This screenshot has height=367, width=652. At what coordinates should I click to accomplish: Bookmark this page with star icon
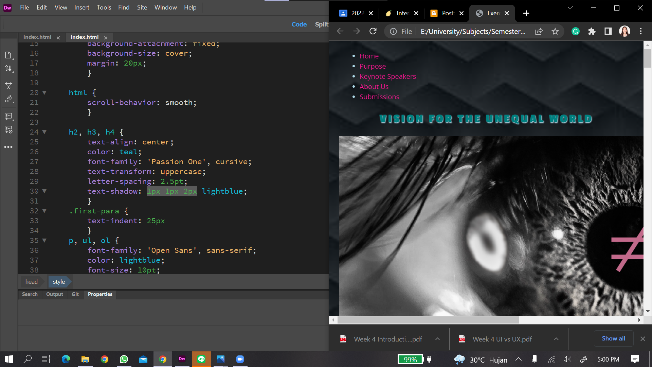(555, 32)
